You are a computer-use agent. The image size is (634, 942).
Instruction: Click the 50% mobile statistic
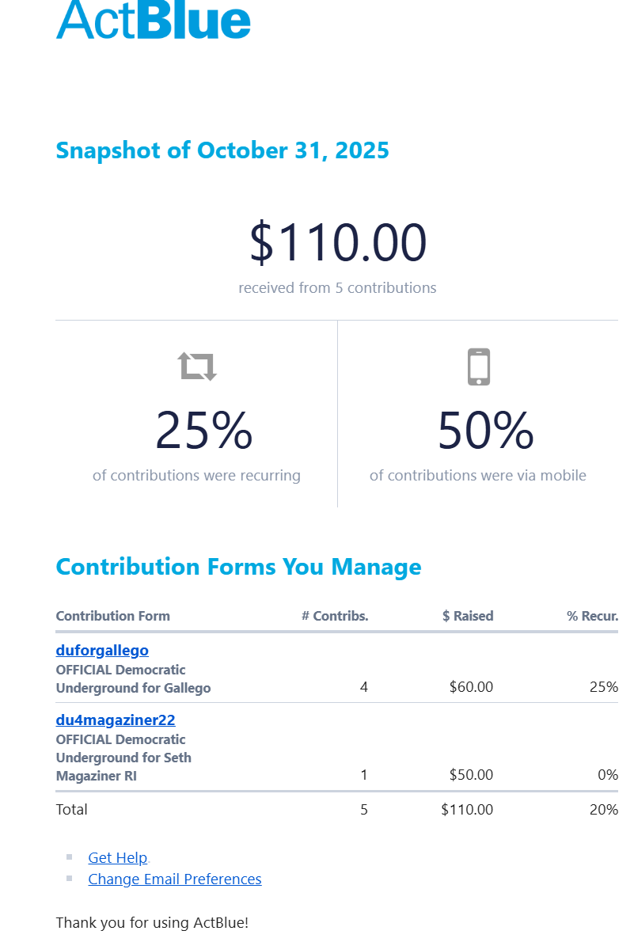[485, 431]
